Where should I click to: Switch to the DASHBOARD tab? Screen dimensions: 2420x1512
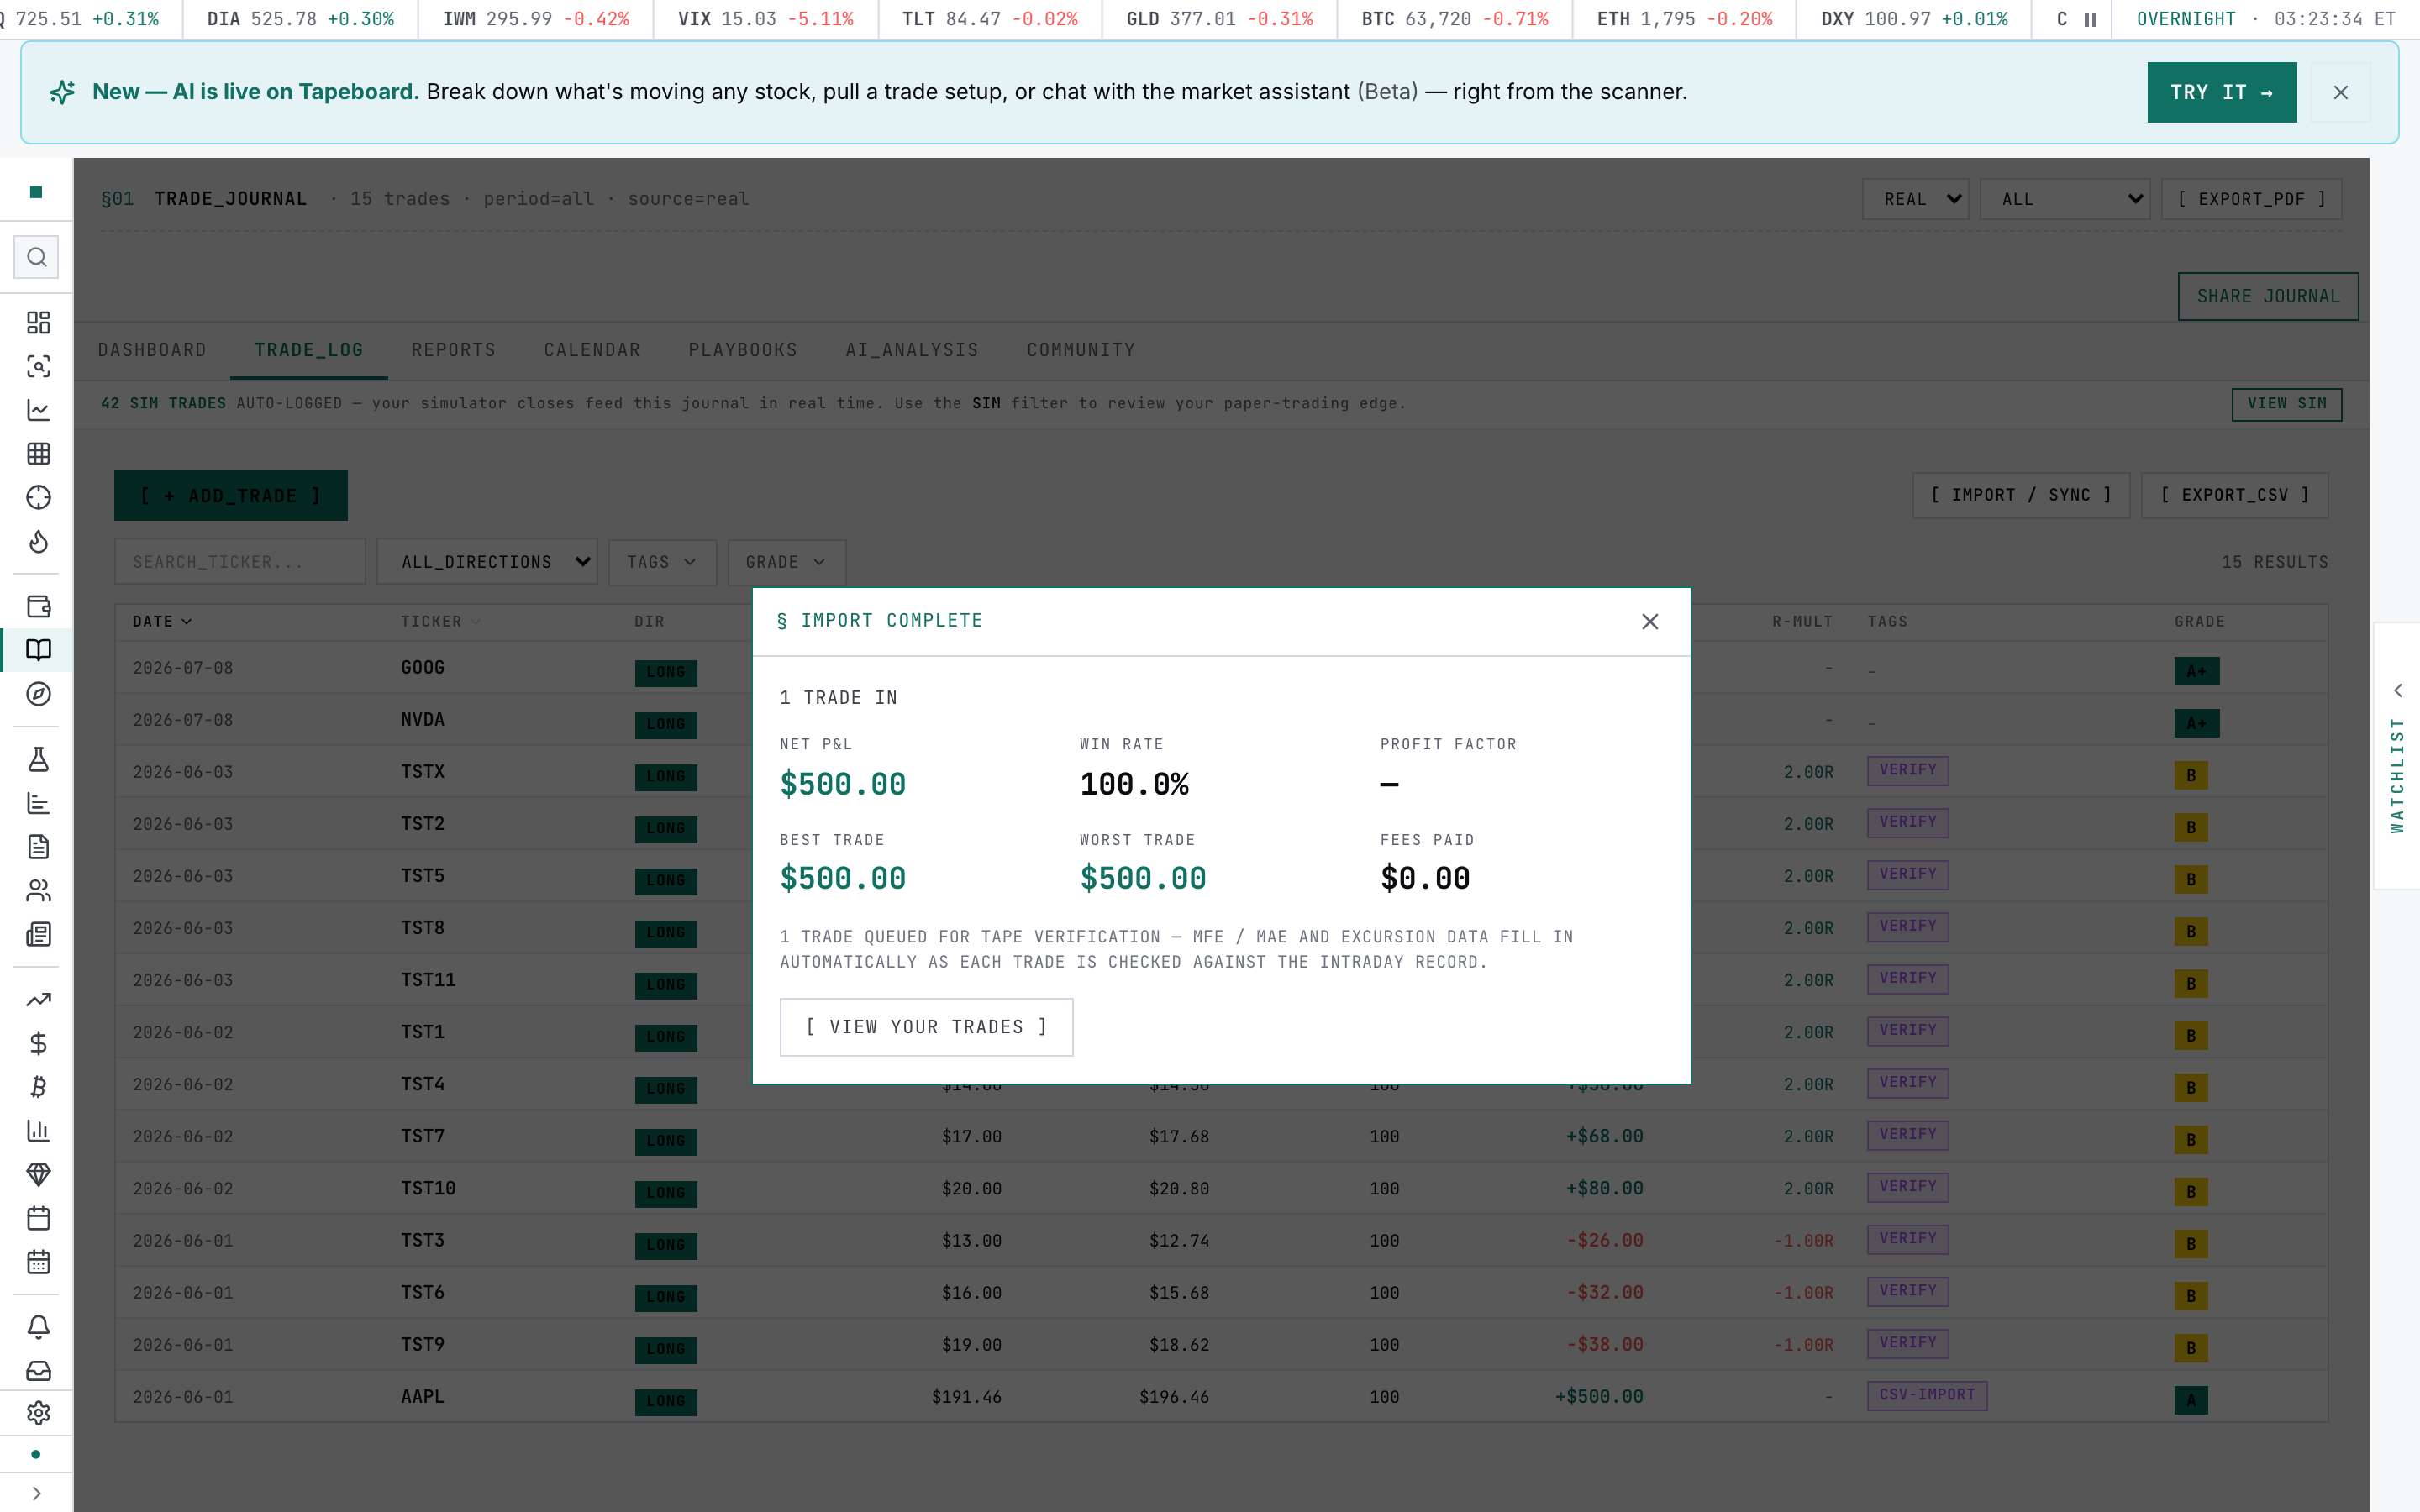pos(152,350)
